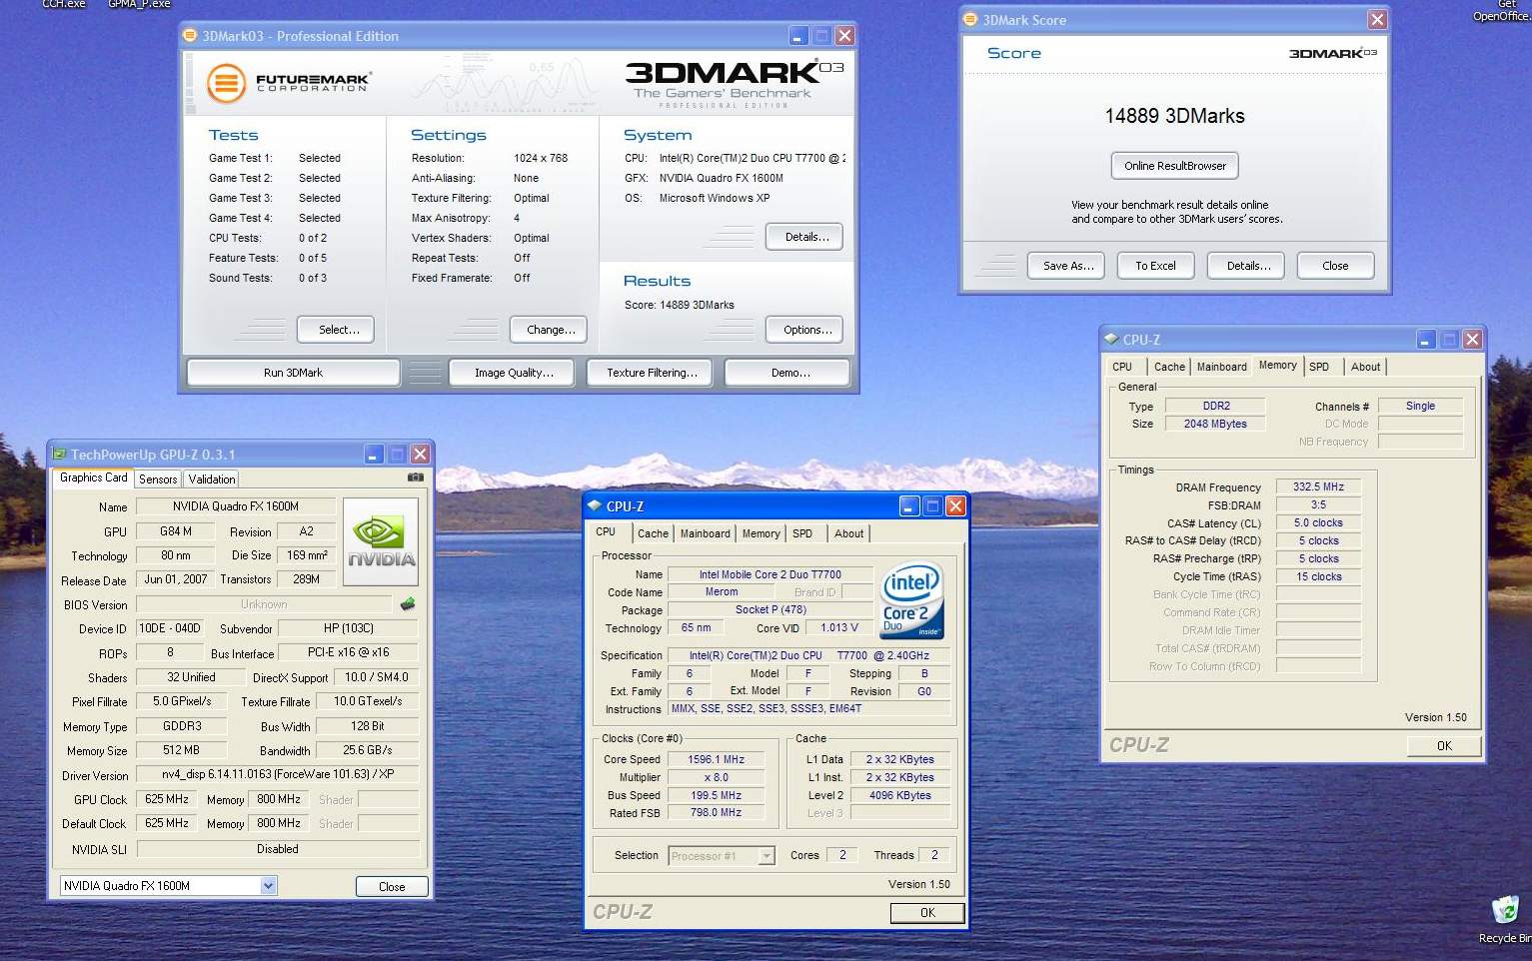
Task: Click the BIOS save chip icon in GPU-Z
Action: [408, 604]
